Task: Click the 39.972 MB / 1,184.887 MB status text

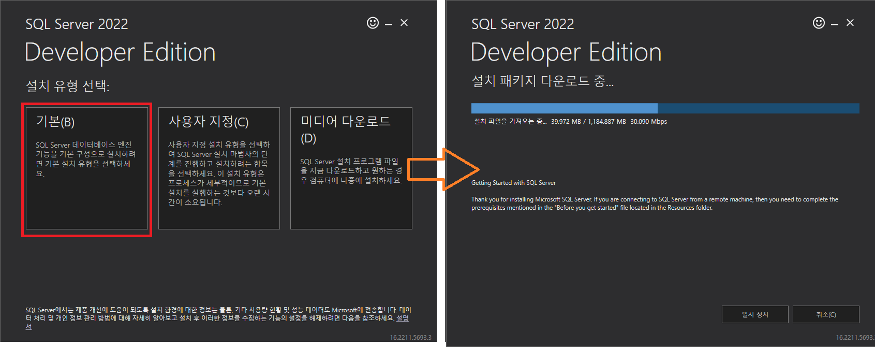Action: pos(588,122)
